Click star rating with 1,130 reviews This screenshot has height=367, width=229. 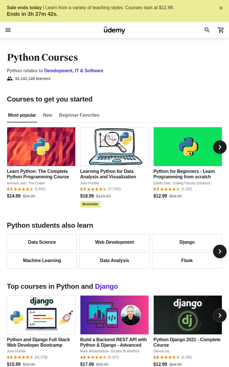170,189
